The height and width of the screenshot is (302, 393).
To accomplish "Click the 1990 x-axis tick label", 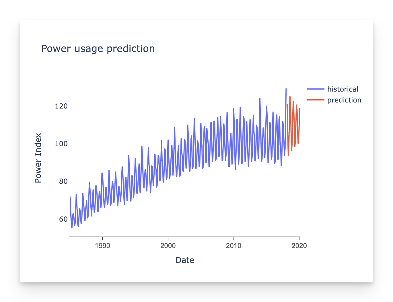I will (x=102, y=246).
